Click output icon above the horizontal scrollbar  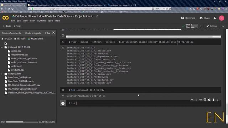(x=63, y=36)
